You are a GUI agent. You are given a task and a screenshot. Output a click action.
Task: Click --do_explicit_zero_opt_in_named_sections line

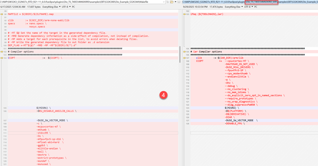click(254, 95)
